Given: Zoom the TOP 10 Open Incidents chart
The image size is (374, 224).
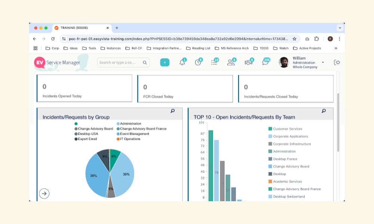Looking at the screenshot, I should coord(324,111).
